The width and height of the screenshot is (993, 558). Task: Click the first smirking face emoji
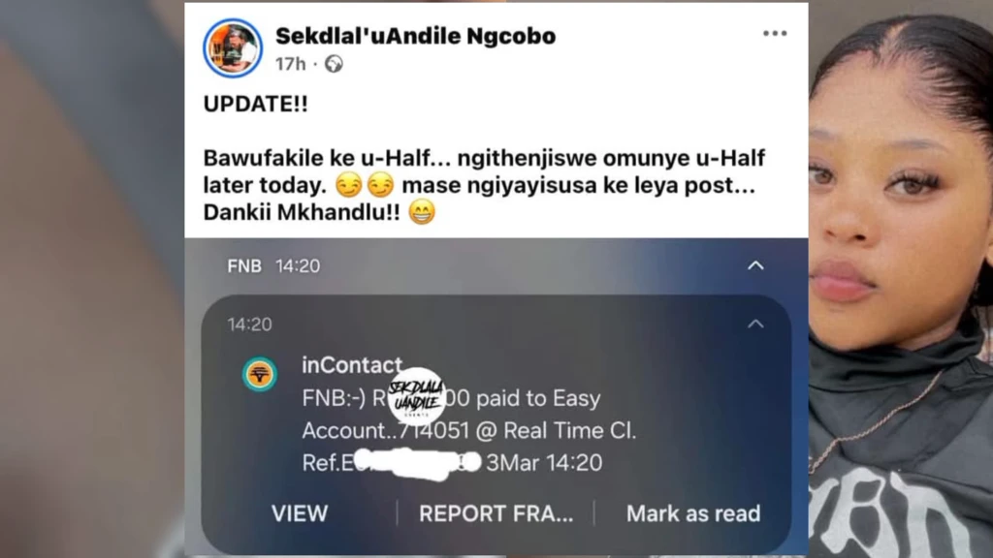(x=348, y=185)
